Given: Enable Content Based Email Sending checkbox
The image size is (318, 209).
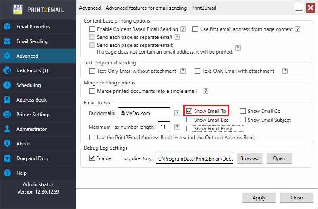Looking at the screenshot, I should click(x=92, y=29).
